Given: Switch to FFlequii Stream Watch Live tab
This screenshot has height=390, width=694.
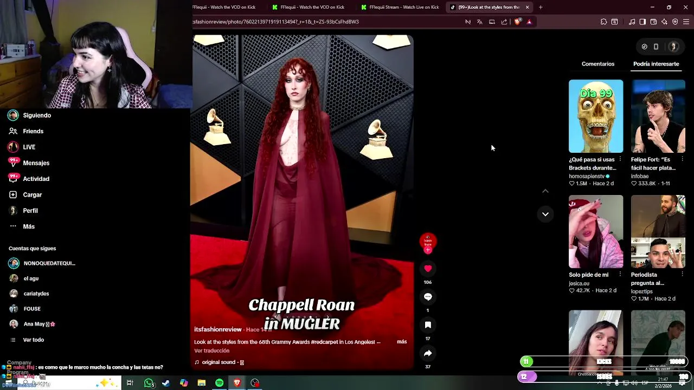Looking at the screenshot, I should pyautogui.click(x=400, y=7).
